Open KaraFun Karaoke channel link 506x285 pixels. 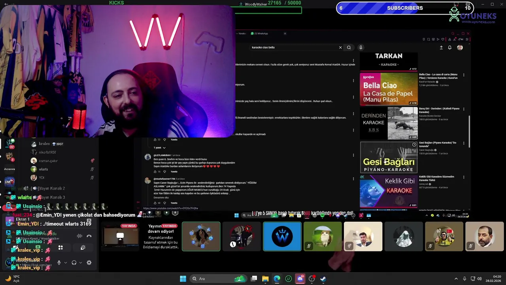[x=427, y=82]
